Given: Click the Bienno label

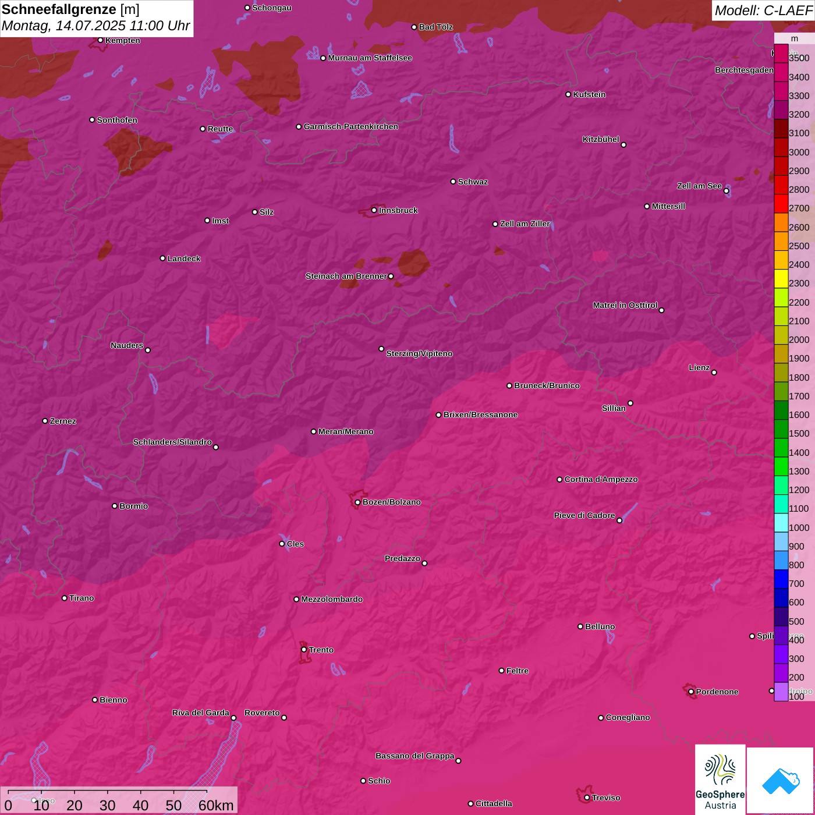Looking at the screenshot, I should click(x=113, y=700).
